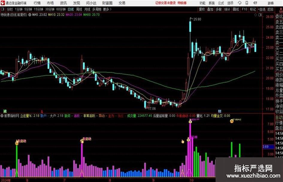Click the 量比: 1.21 readout
Image resolution: width=283 pixels, height=182 pixels.
coord(203,116)
